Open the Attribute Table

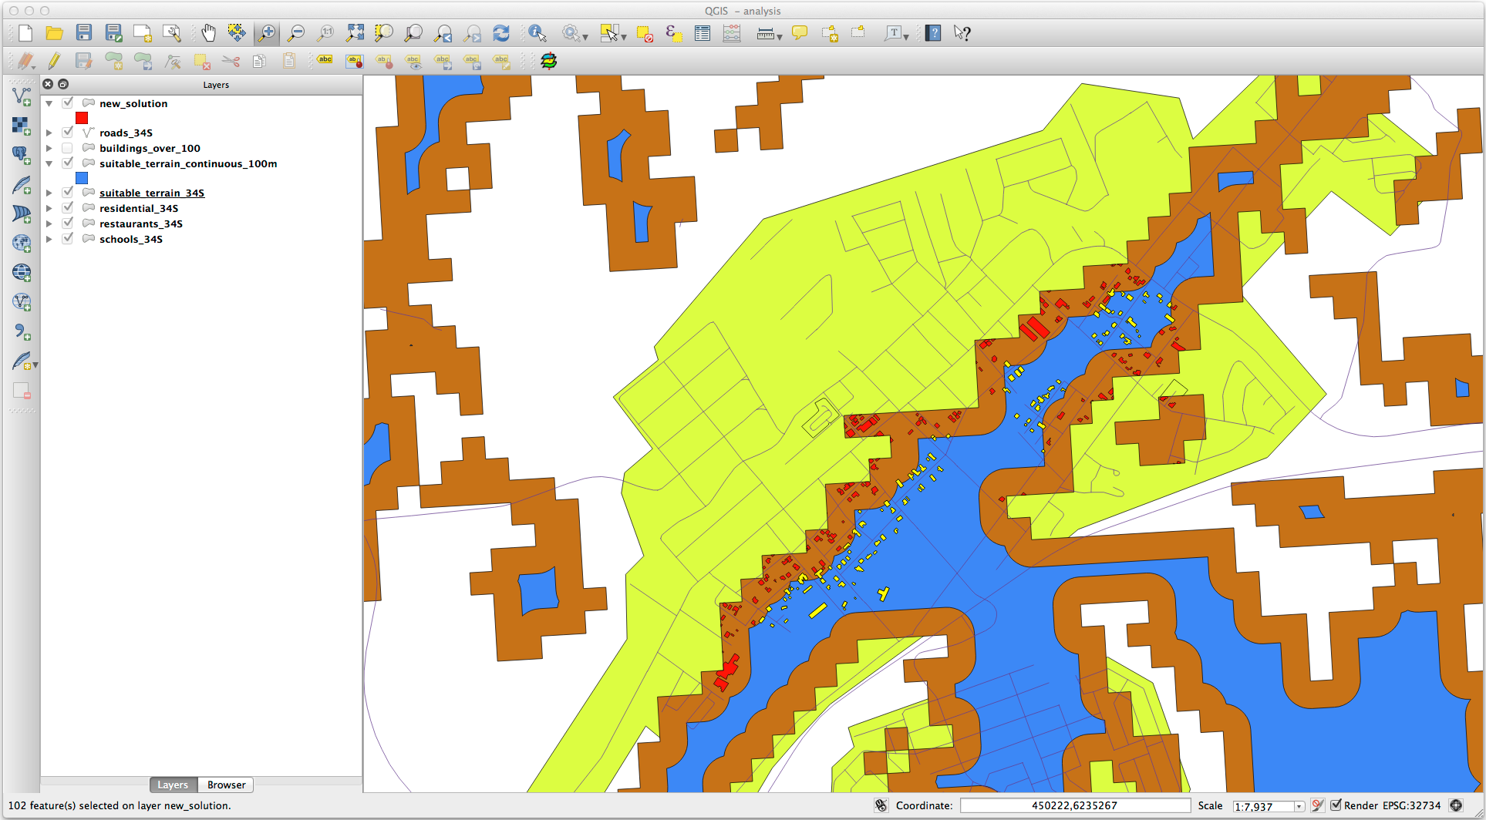(x=702, y=32)
